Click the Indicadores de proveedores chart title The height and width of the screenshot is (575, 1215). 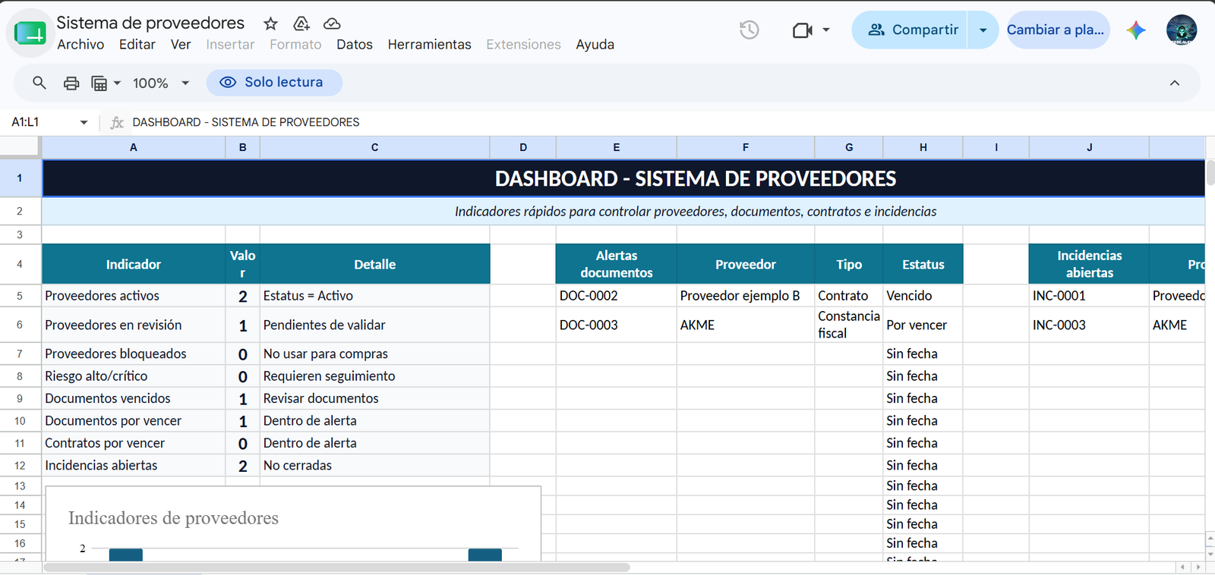pos(173,518)
